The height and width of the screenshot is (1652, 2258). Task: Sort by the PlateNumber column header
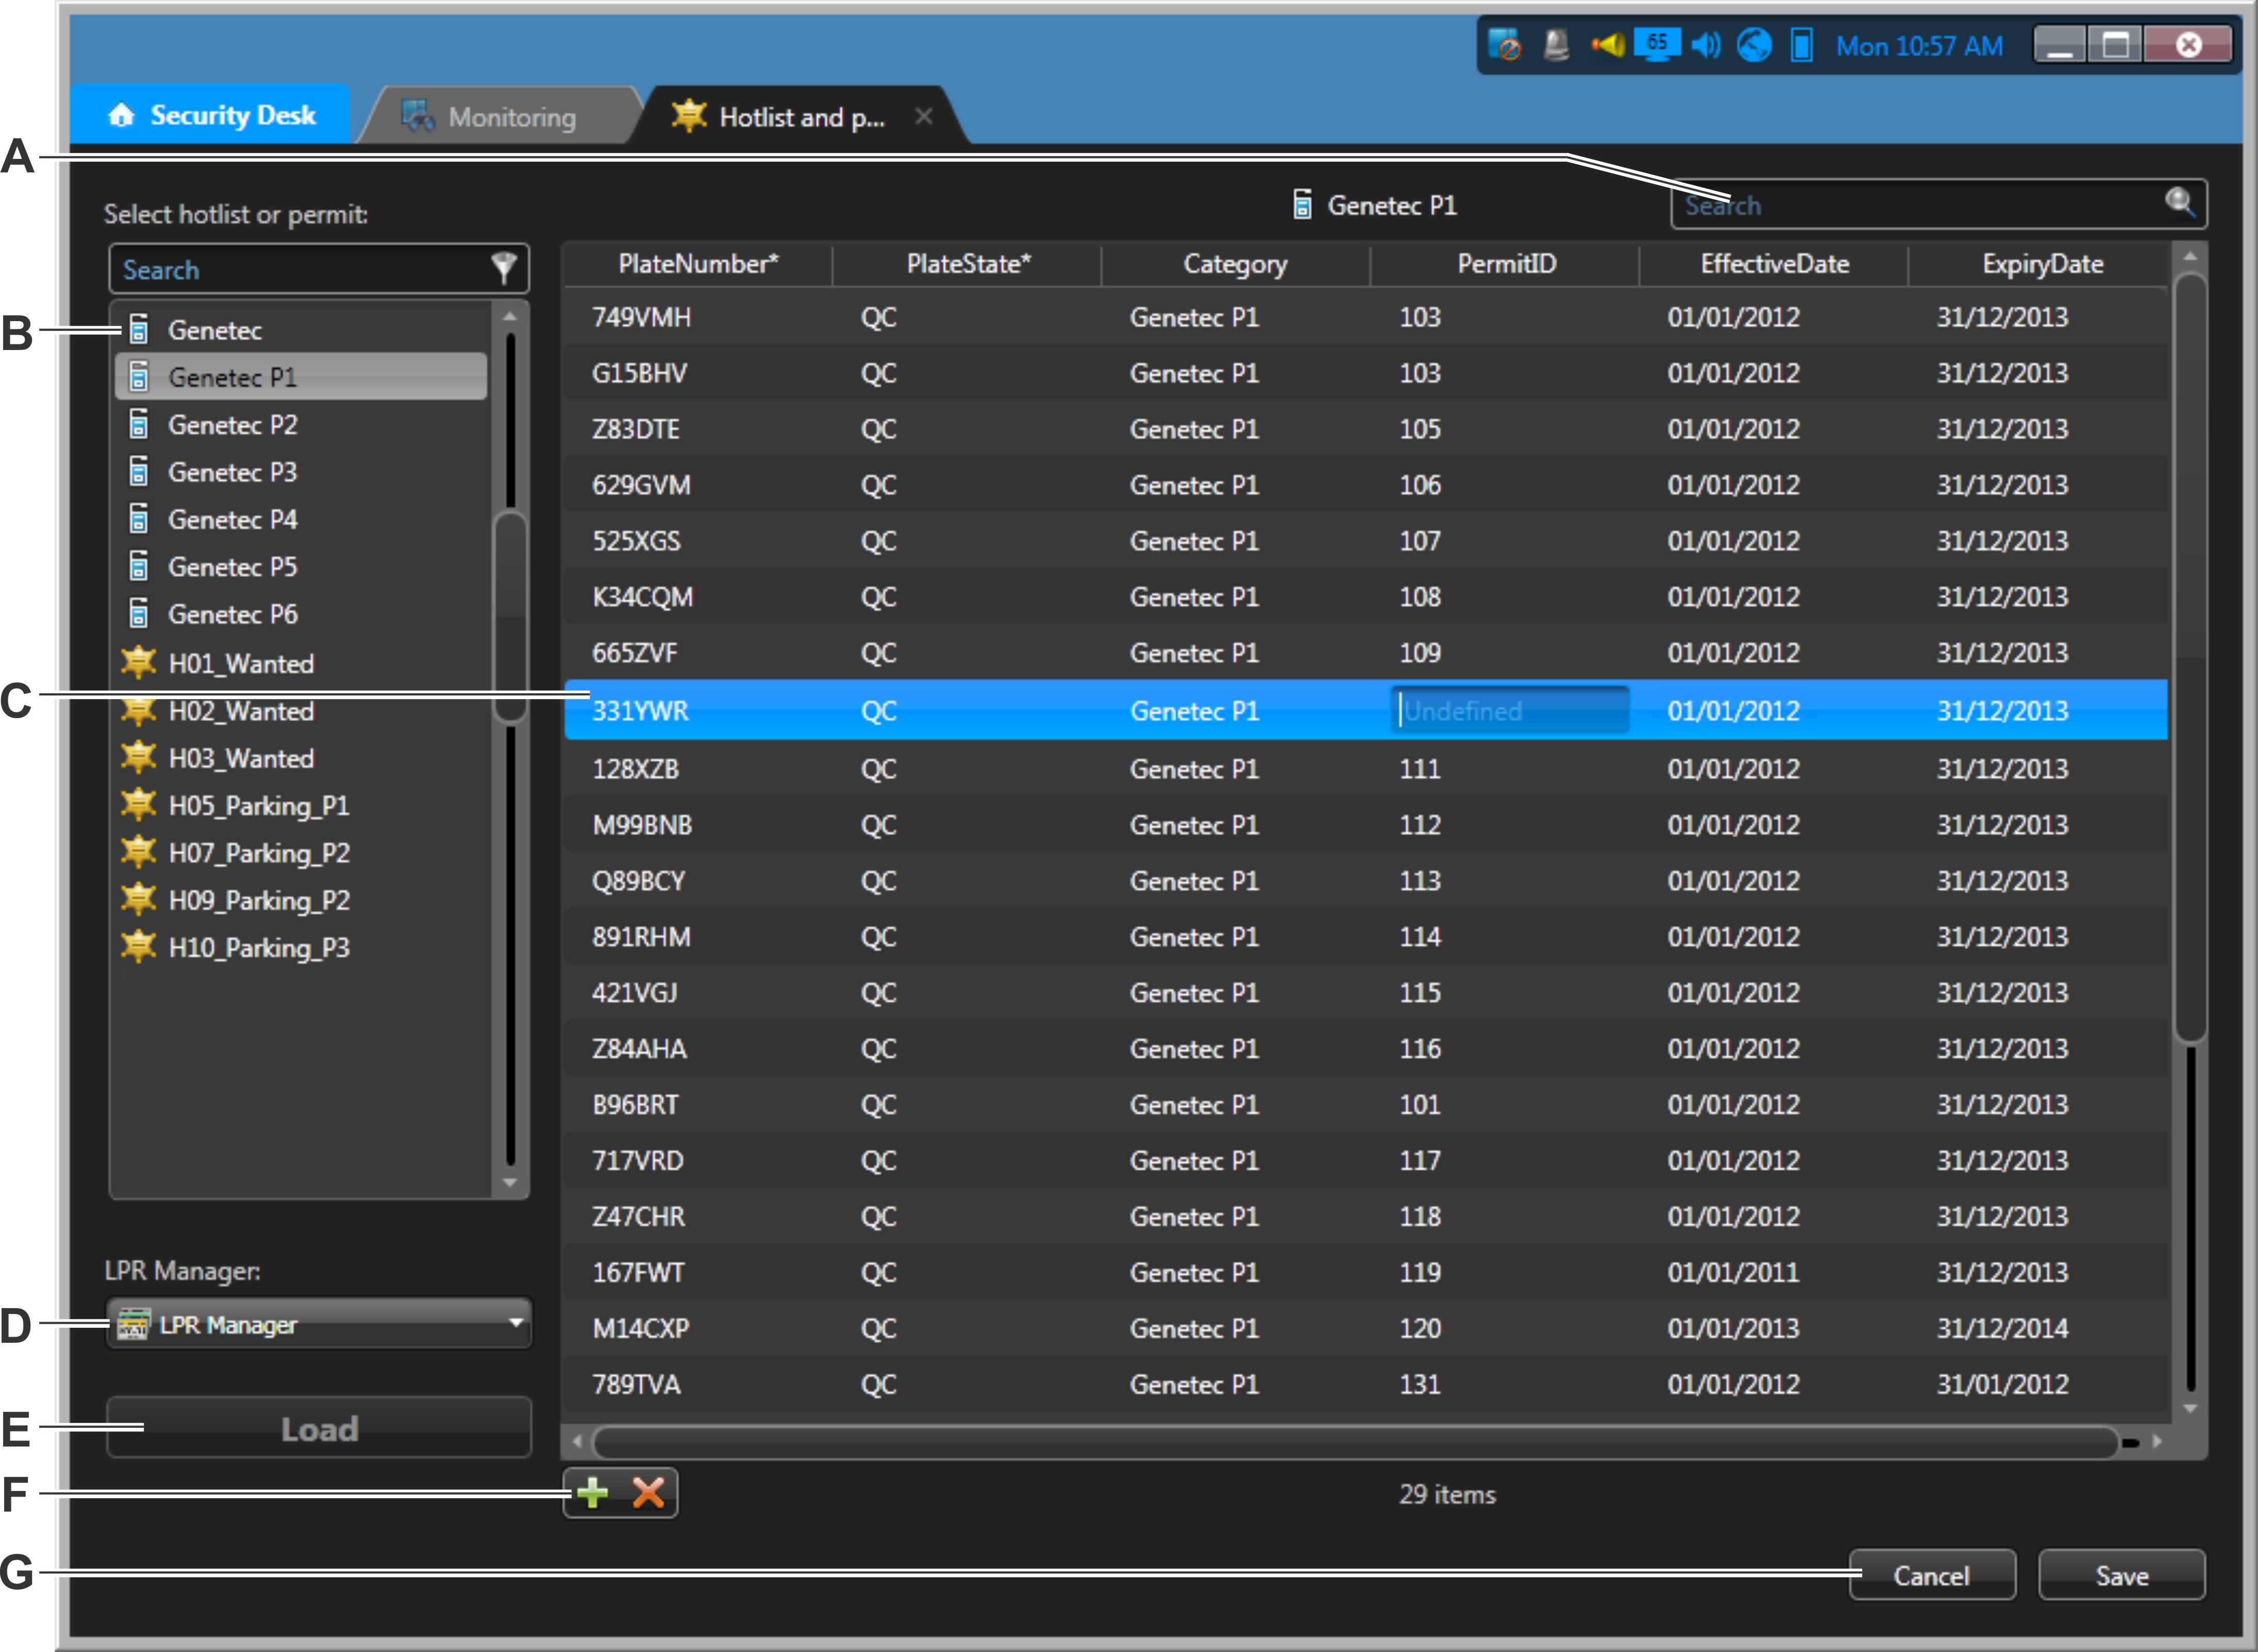[x=698, y=264]
